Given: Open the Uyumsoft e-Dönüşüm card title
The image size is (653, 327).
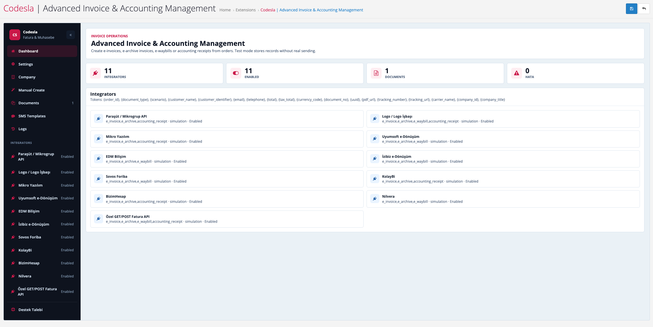Looking at the screenshot, I should point(401,136).
